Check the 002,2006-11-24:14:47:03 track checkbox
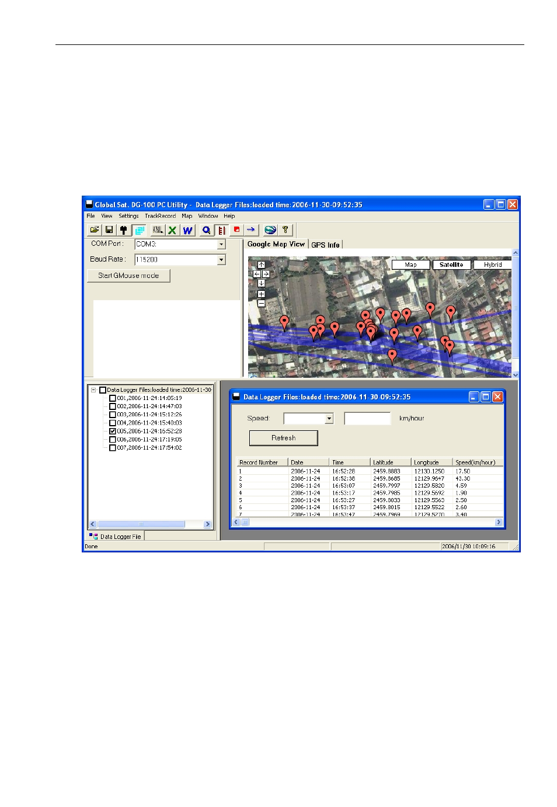The image size is (557, 807). pos(113,406)
